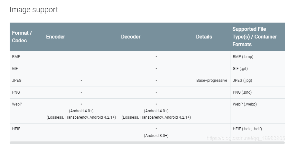Viewport: 288px width, 144px height.
Task: Click the HEIF decoder Android 8.0+ note
Action: coord(156,136)
